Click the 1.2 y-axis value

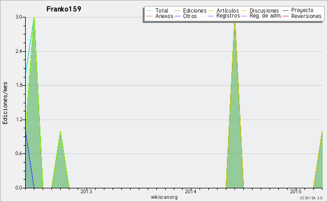[19, 120]
